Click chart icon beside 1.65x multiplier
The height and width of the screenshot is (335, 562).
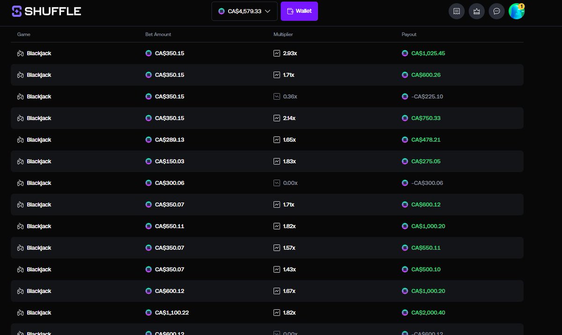tap(277, 140)
